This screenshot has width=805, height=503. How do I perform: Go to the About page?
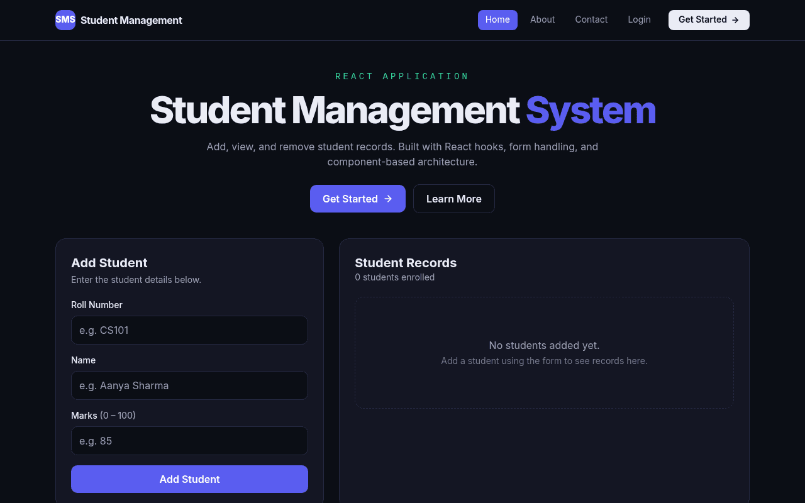coord(542,19)
